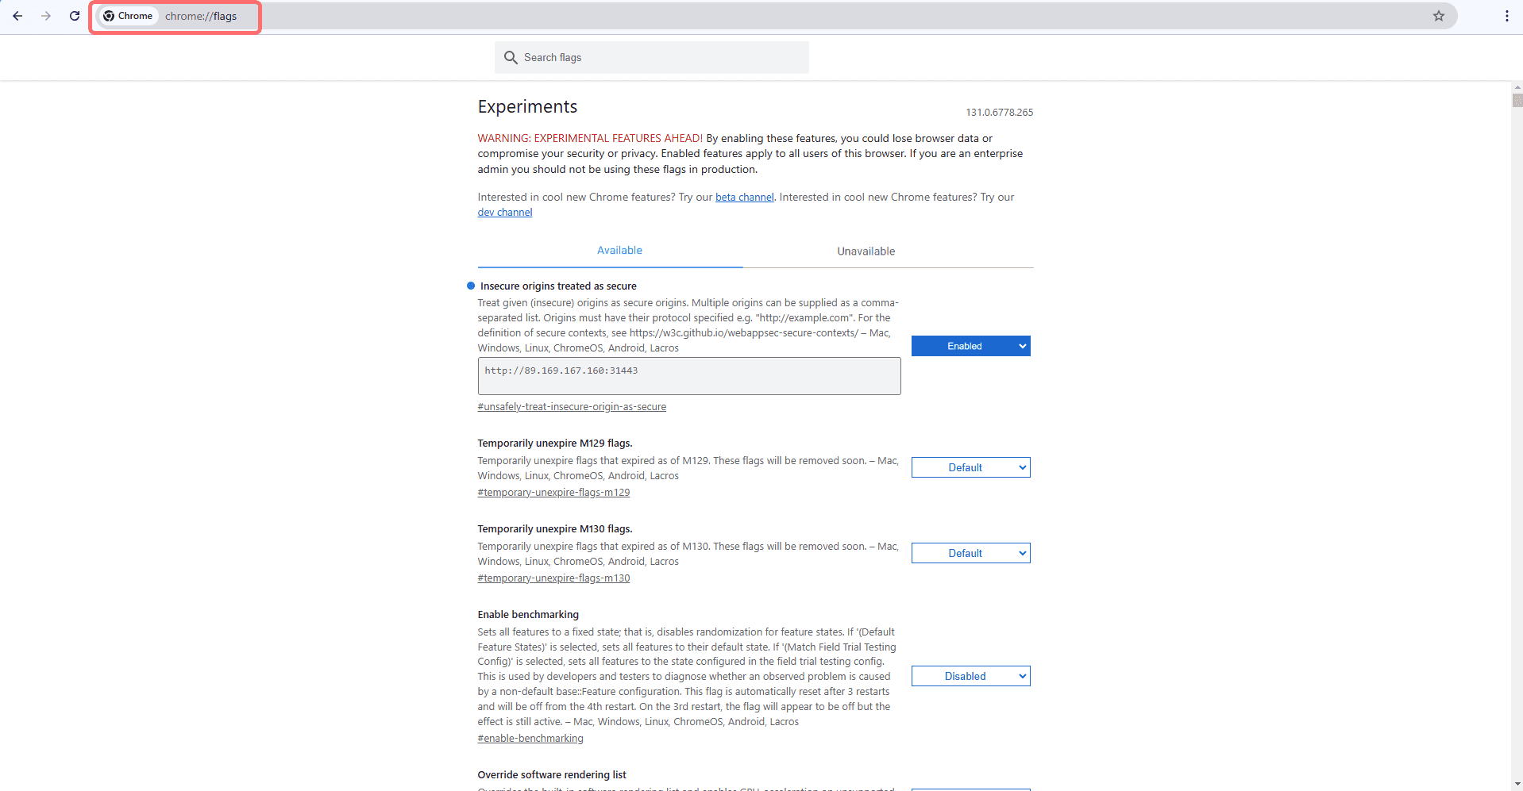The height and width of the screenshot is (791, 1523).
Task: Click the scrollbar up arrow
Action: pos(1517,87)
